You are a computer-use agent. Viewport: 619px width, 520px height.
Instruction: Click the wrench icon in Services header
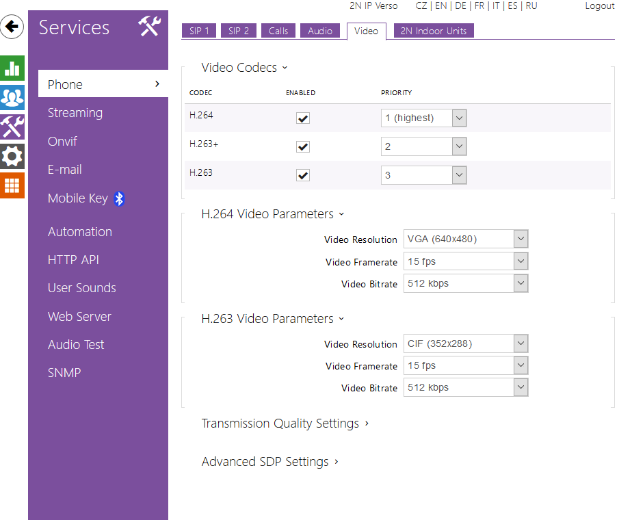click(x=149, y=27)
